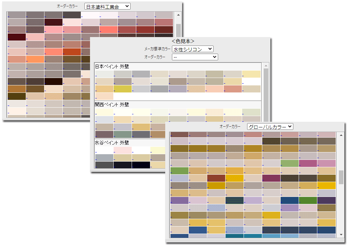Click the <色見本> title text

coord(183,41)
